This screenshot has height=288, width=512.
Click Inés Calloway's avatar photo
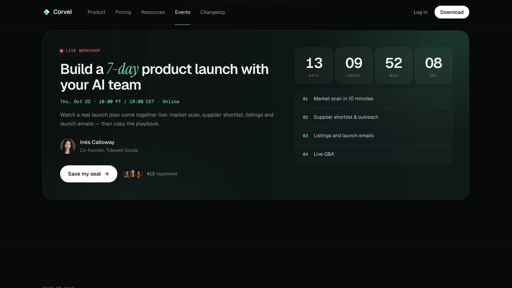[68, 146]
